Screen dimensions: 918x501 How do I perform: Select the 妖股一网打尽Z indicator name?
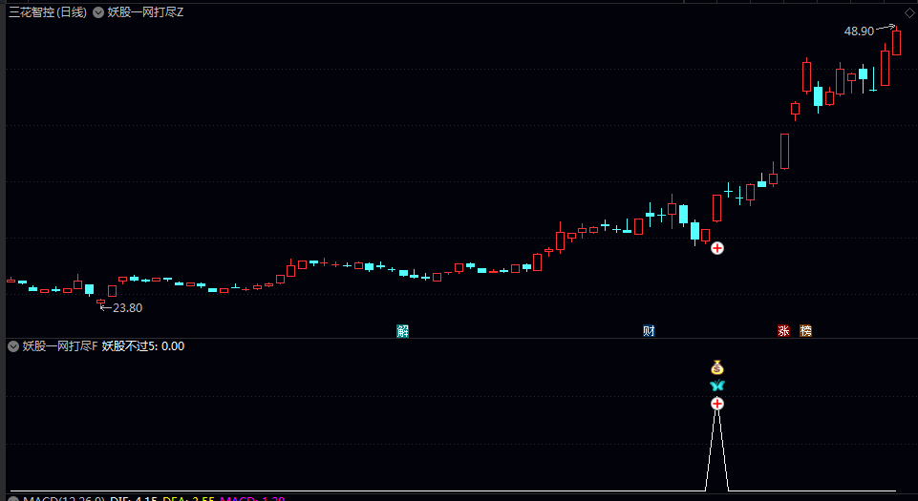point(146,12)
